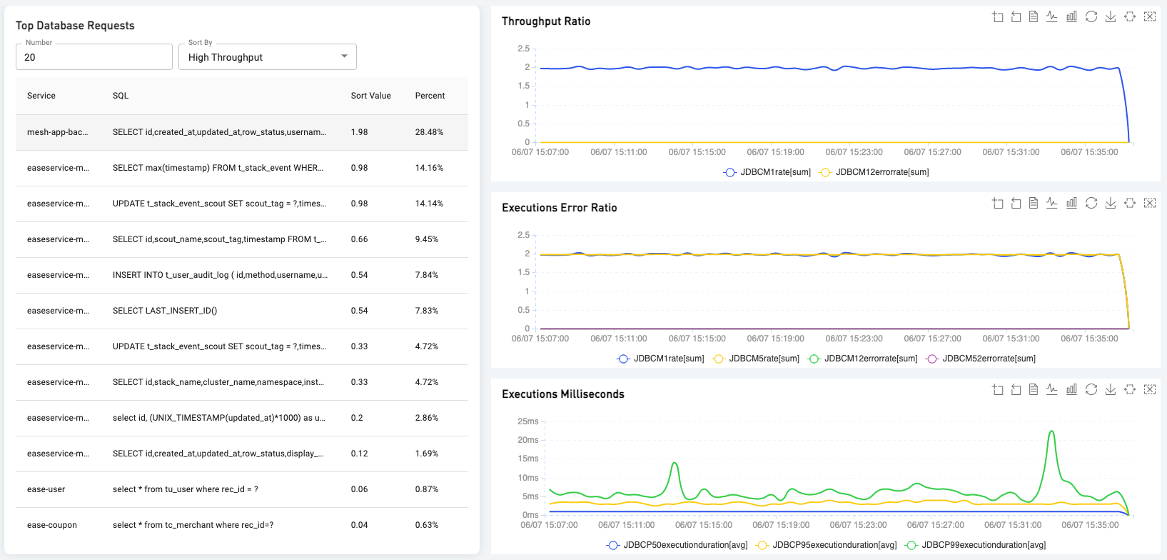Viewport: 1167px width, 560px height.
Task: Select the ease-coupon service row
Action: (x=242, y=525)
